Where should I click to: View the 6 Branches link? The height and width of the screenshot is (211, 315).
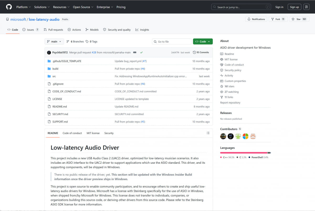coord(75,42)
